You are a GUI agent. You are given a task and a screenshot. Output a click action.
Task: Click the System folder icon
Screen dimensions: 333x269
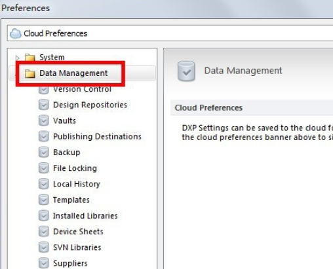click(x=30, y=58)
